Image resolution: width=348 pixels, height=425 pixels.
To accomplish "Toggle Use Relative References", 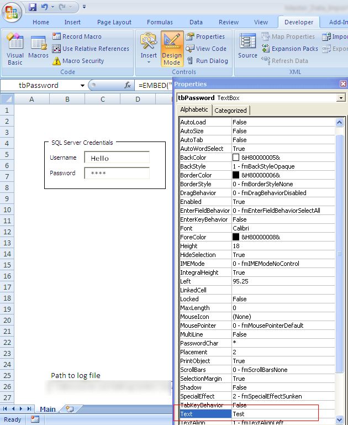I will 91,49.
